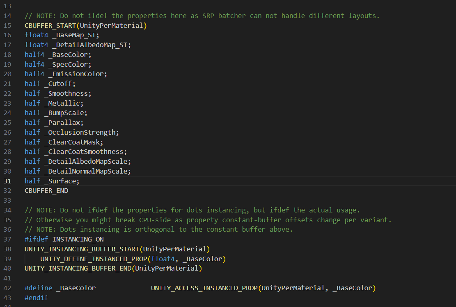Click UNITY_ACCESS_INSTANCED_PROP in the define
The height and width of the screenshot is (307, 456).
tap(204, 288)
